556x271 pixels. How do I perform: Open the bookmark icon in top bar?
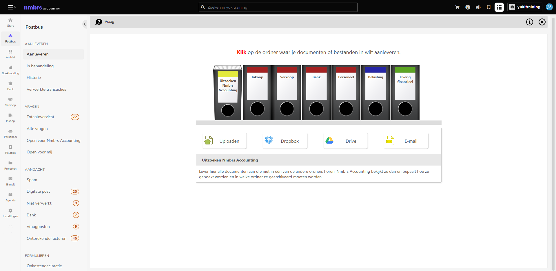point(488,7)
